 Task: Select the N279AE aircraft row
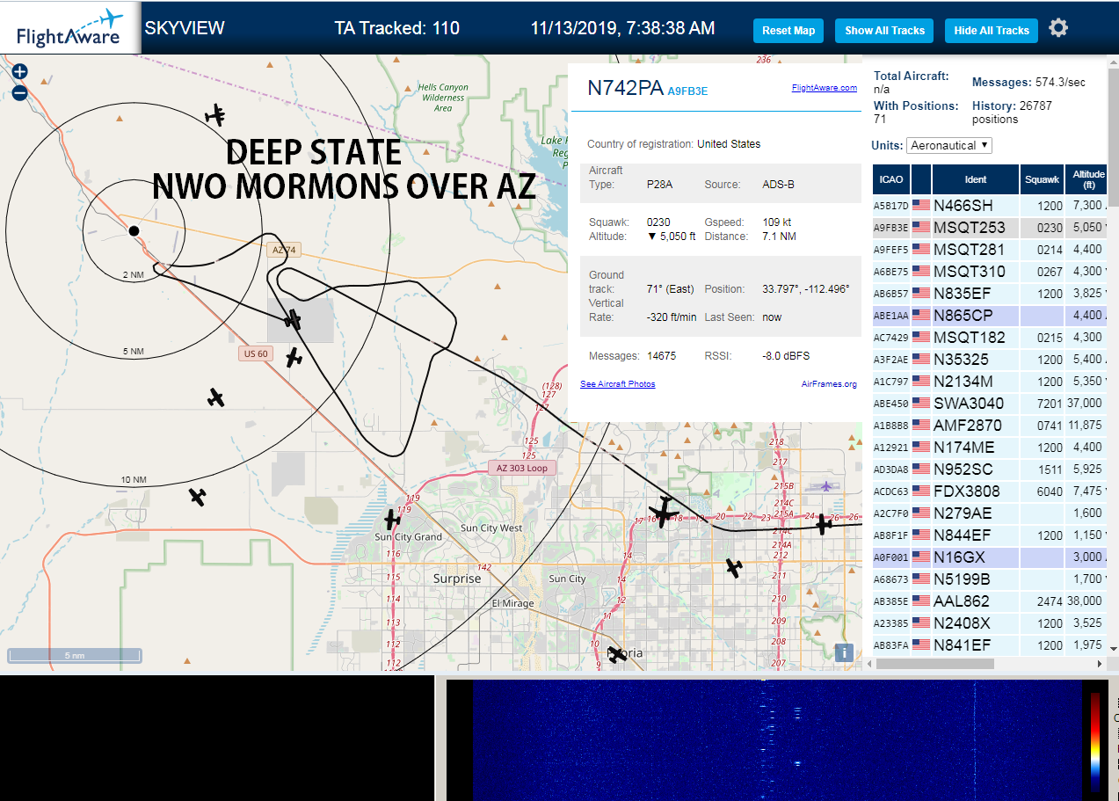click(990, 513)
